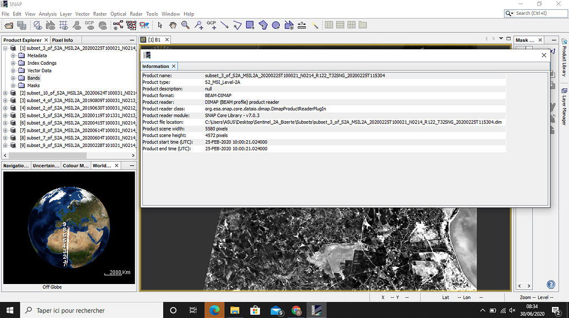569x318 pixels.
Task: Activate the Range finder measurement tool
Action: [301, 25]
